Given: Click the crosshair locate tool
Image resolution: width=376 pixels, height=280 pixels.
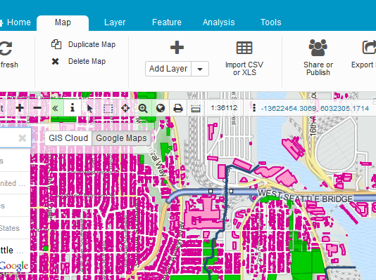Looking at the screenshot, I should click(x=125, y=108).
